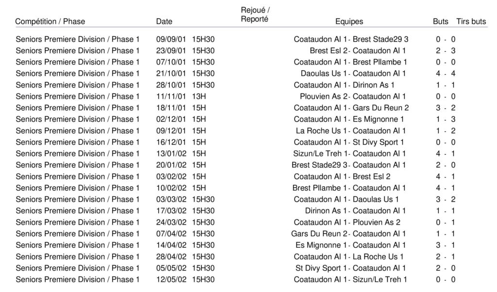Viewport: 497px width, 292px height.
Task: Click the 4 - 4 score for Daoulas match
Action: click(x=445, y=74)
